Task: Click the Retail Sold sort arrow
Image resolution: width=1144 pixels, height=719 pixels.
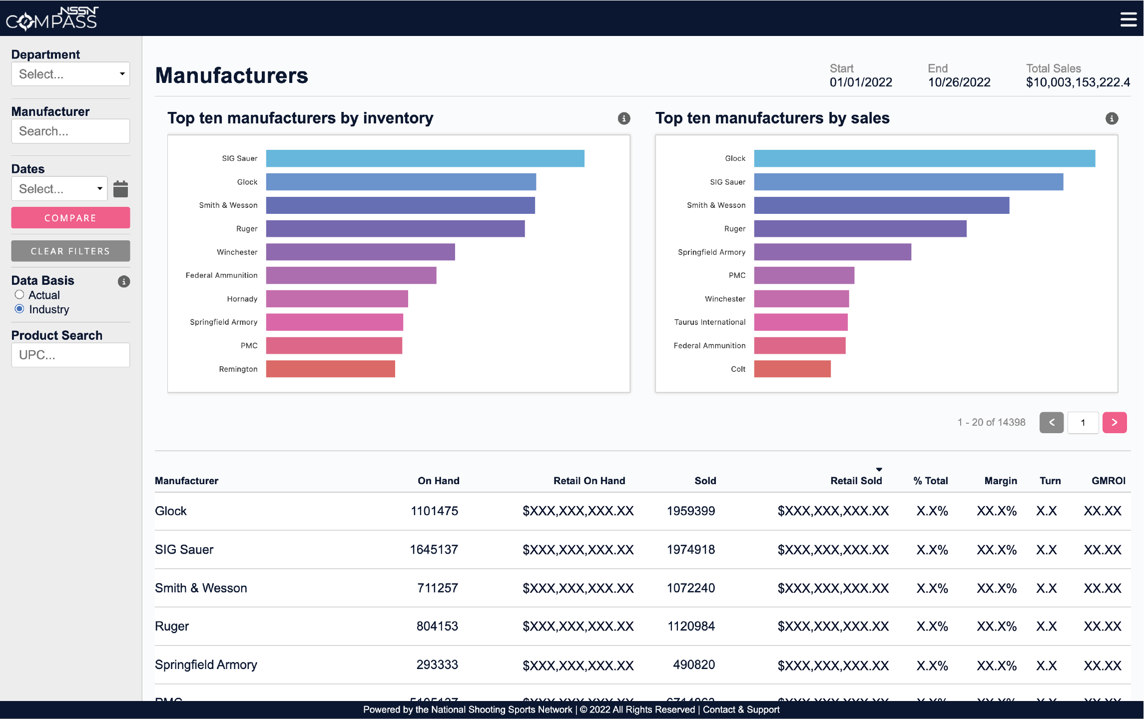Action: [x=879, y=470]
